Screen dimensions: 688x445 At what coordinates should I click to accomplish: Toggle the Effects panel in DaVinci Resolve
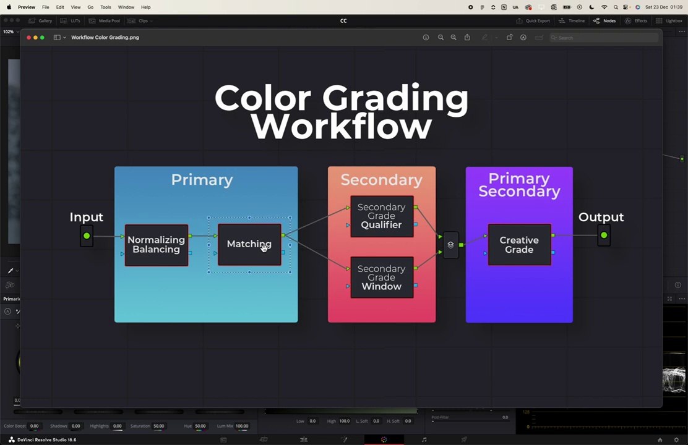636,20
